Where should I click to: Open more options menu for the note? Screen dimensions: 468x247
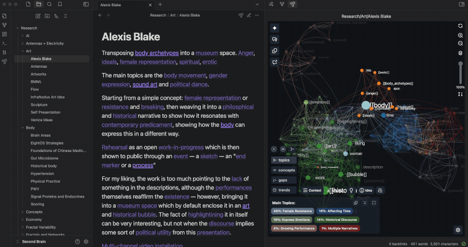click(x=257, y=15)
